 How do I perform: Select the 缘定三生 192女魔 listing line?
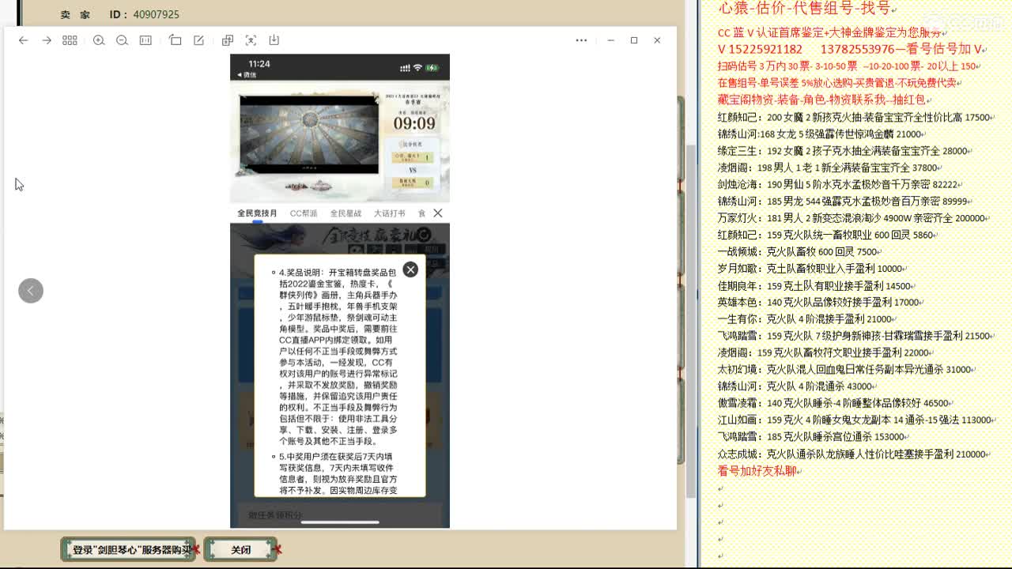(x=842, y=151)
